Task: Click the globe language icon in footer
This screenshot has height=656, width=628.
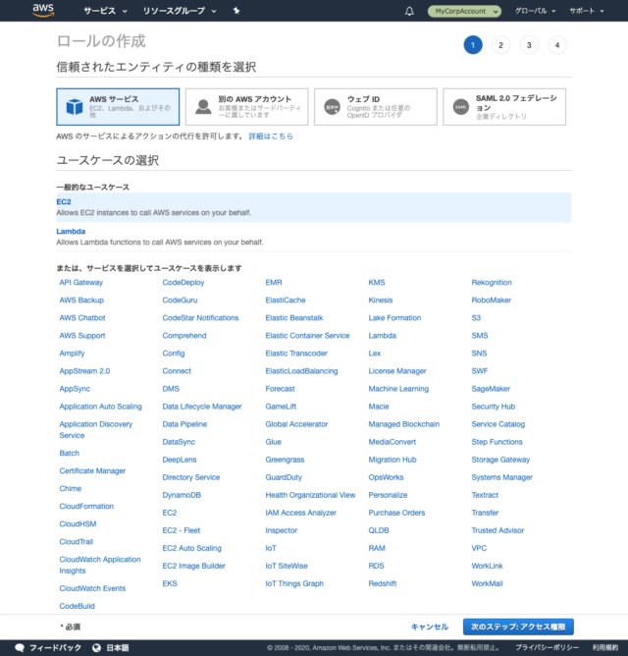Action: [x=96, y=647]
